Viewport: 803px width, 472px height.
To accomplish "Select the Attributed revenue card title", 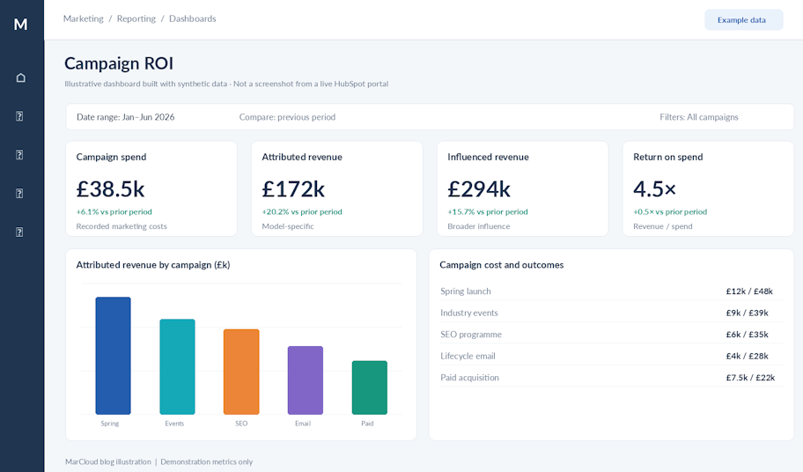I will tap(302, 157).
